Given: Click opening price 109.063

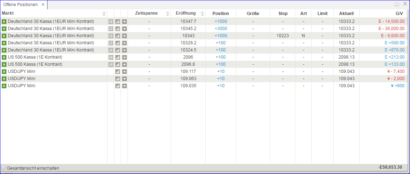Looking at the screenshot, I should [x=188, y=79].
